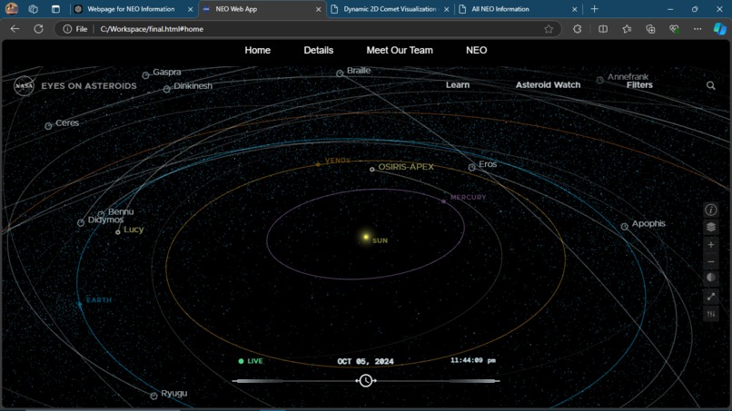
Task: Select the Gaspra asteroid marker
Action: (145, 75)
